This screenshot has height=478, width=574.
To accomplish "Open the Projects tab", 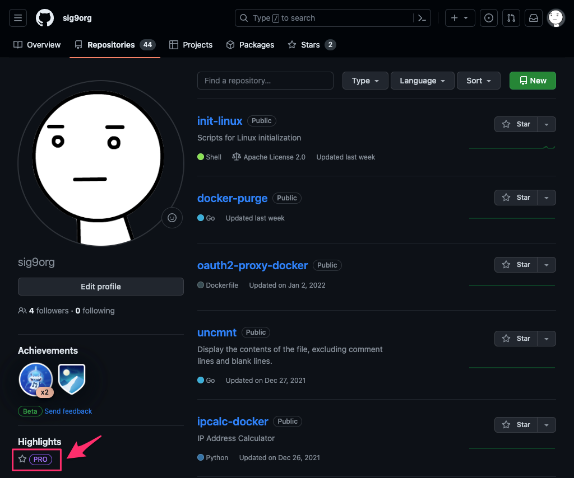I will [x=191, y=45].
